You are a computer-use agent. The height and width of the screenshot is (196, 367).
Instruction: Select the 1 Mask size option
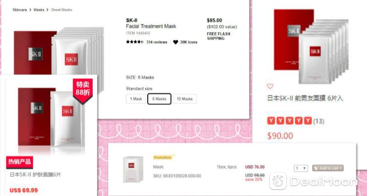point(136,99)
